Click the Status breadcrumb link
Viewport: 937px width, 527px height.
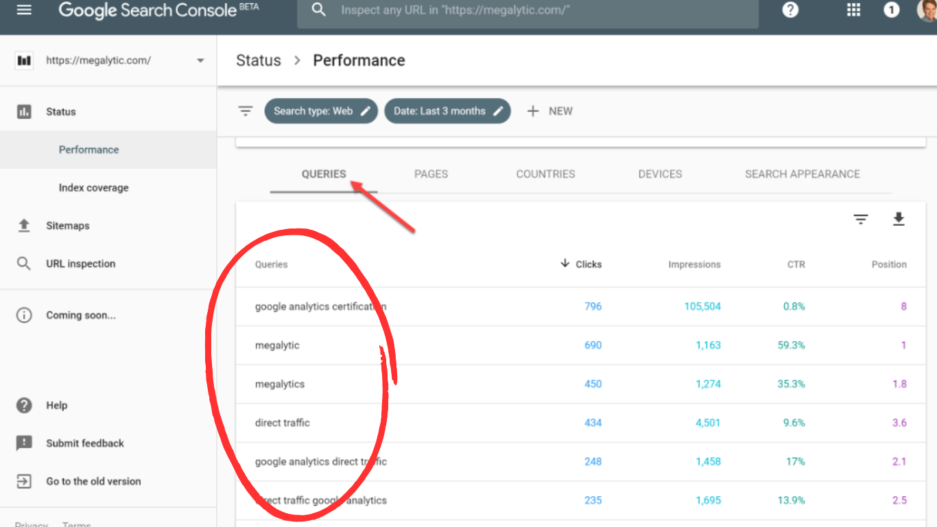coord(259,60)
